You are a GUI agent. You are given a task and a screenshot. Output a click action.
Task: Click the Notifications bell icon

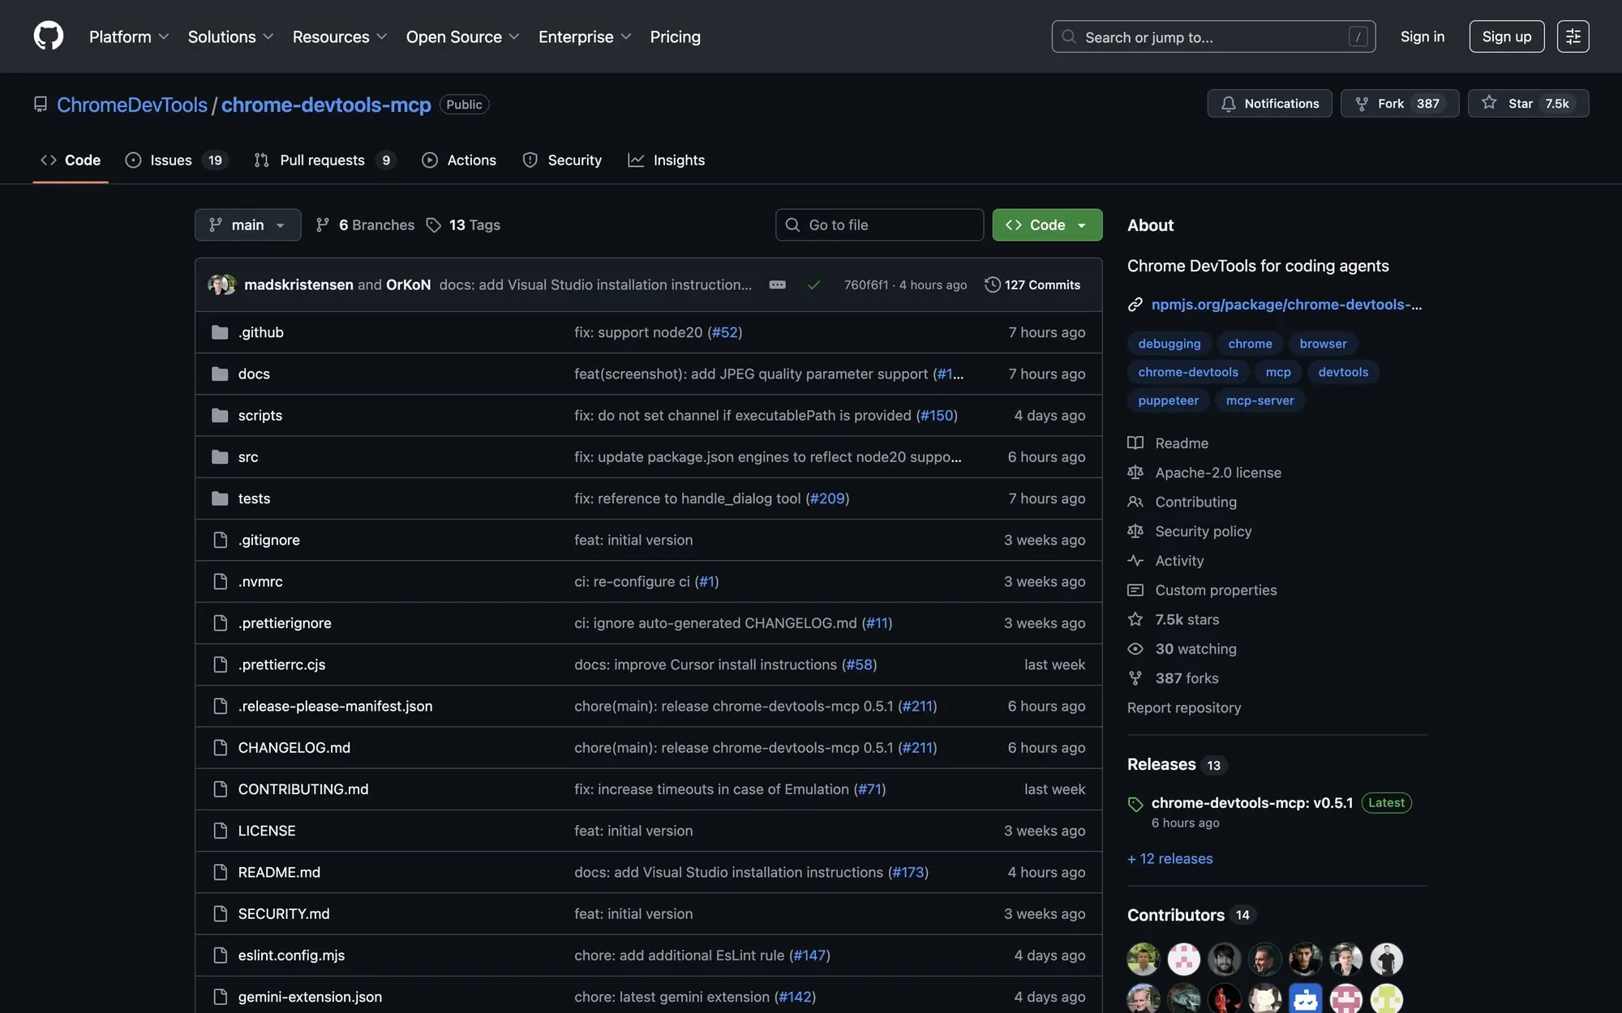(x=1228, y=104)
